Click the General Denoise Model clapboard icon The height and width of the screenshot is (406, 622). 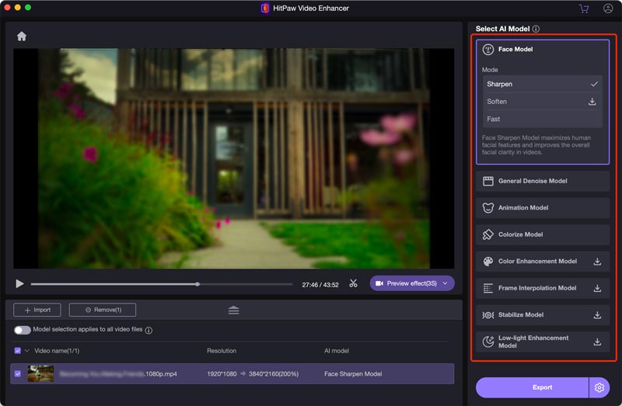(488, 181)
